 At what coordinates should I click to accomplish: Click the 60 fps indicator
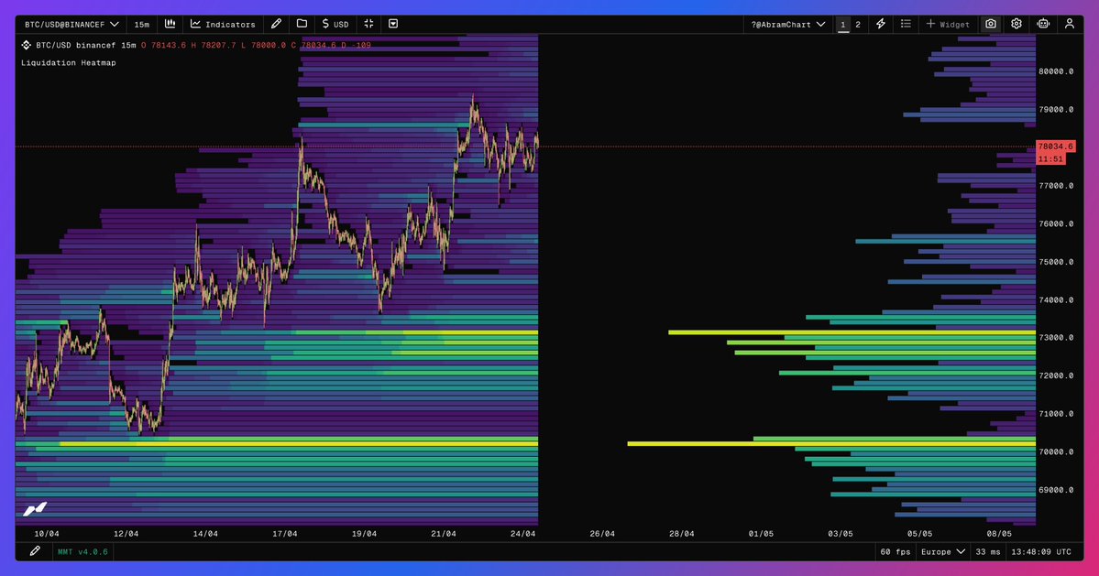pyautogui.click(x=895, y=552)
